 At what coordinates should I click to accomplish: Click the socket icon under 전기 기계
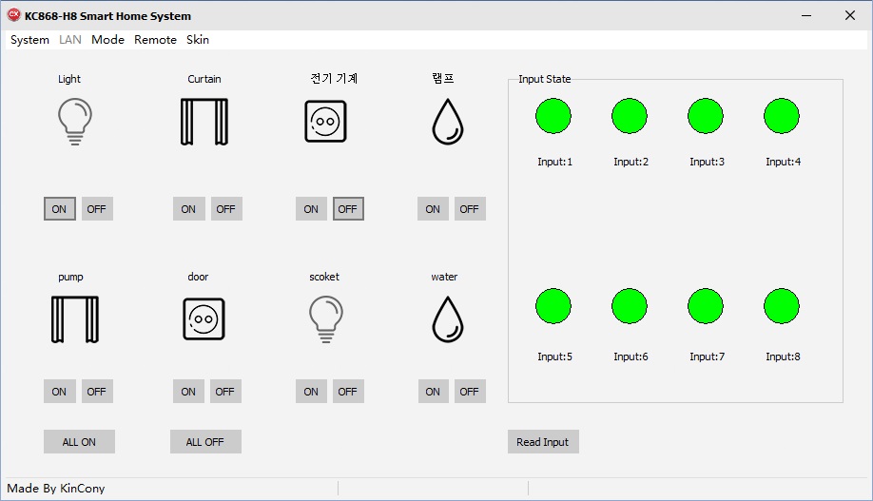tap(325, 122)
